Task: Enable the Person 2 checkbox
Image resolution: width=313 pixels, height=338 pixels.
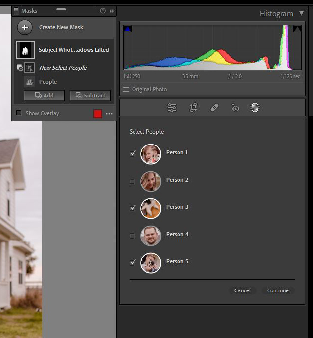Action: 132,181
